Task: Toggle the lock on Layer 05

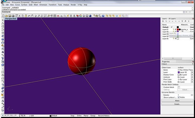Action: point(175,39)
